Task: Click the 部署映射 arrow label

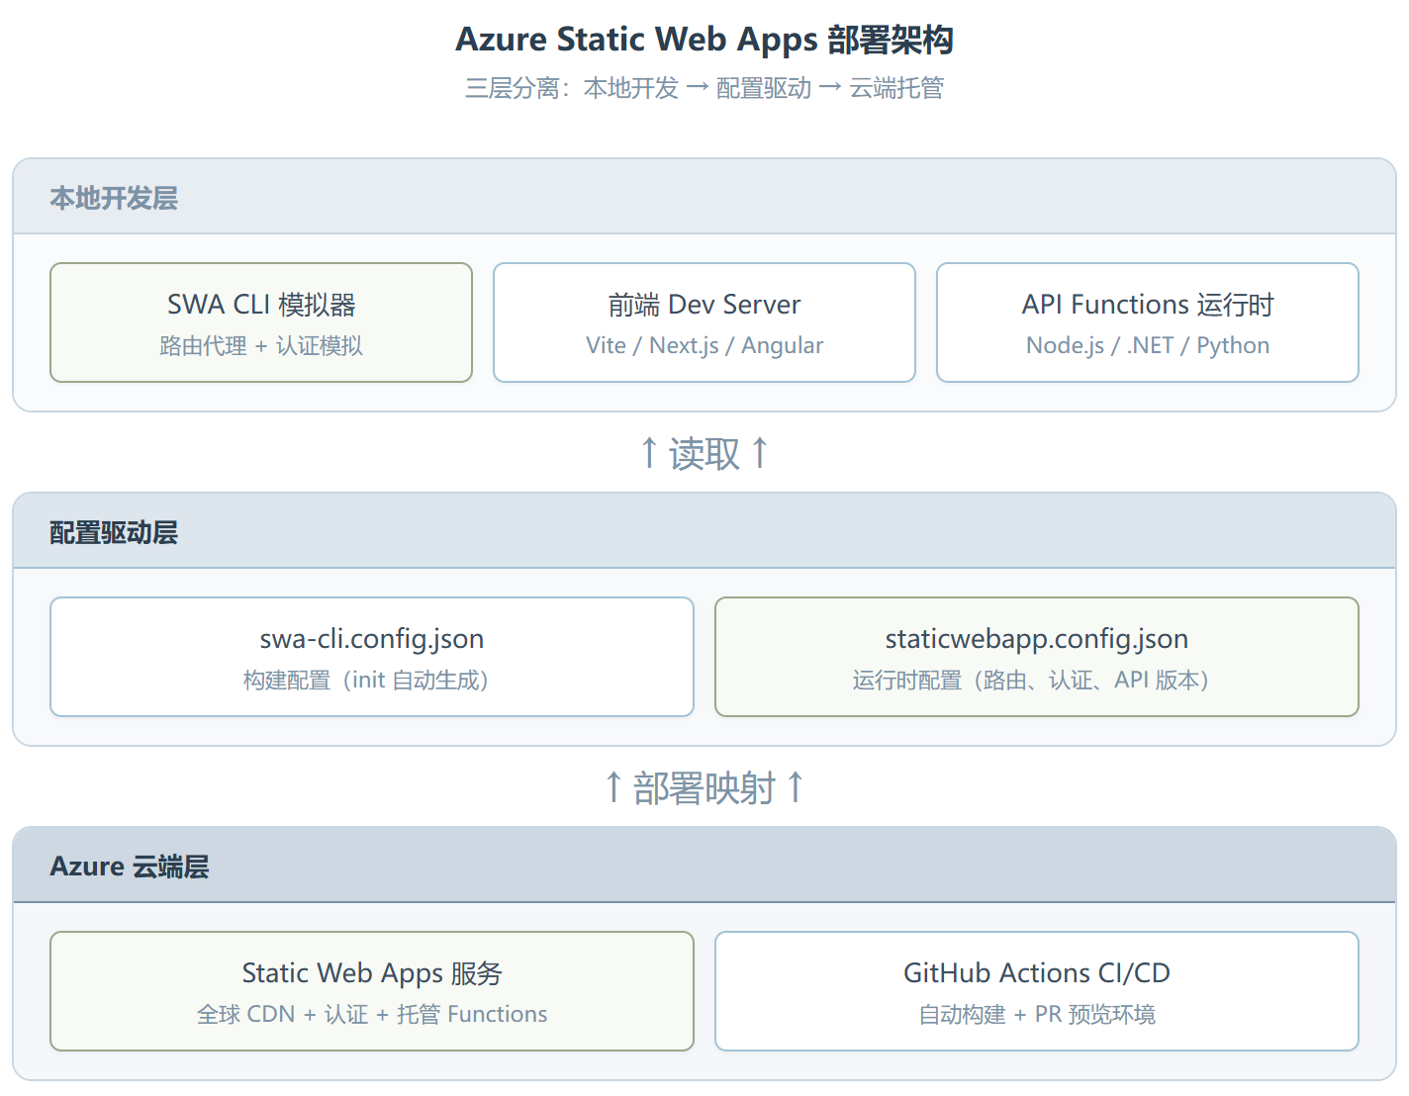Action: coord(704,788)
